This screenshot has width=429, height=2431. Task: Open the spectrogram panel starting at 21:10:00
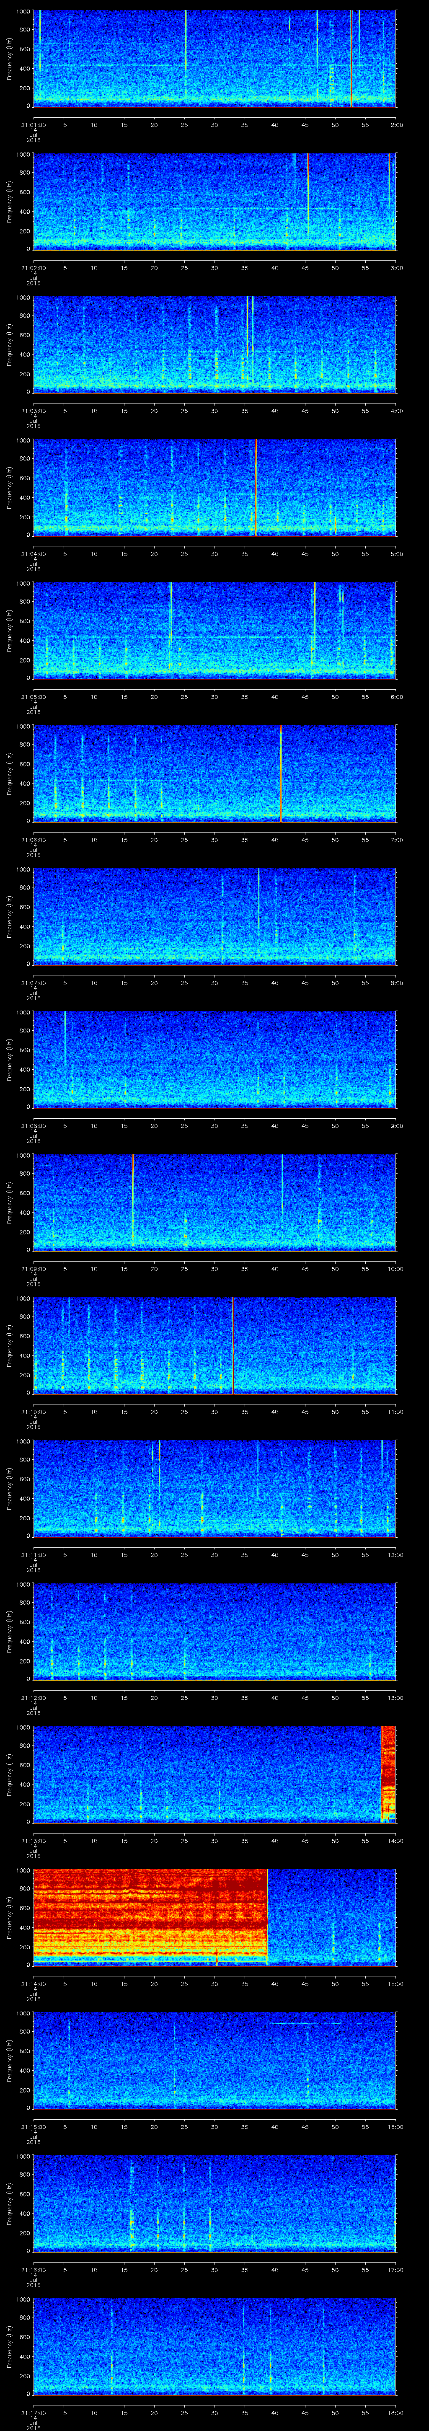[215, 1345]
